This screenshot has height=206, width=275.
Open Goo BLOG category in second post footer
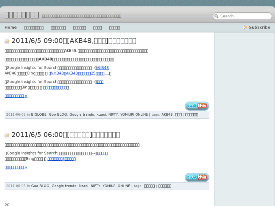click(x=40, y=186)
